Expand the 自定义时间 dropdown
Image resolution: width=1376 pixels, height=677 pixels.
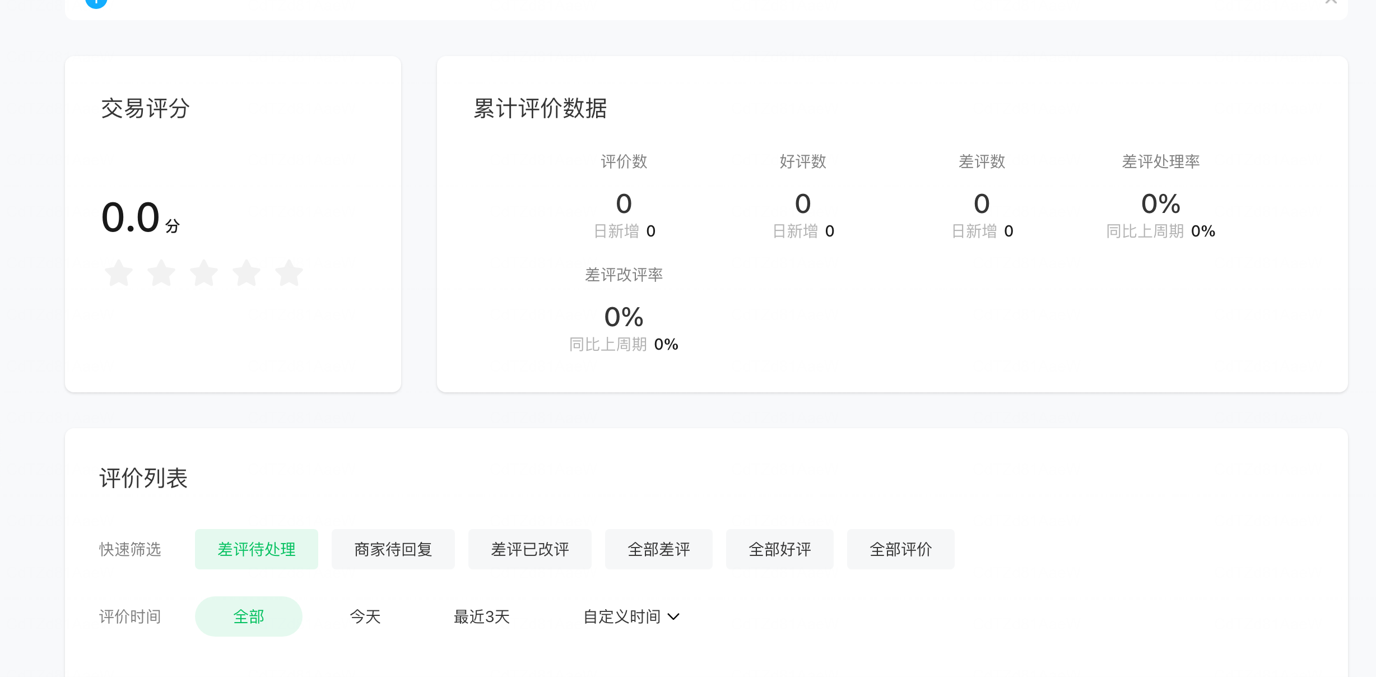631,616
